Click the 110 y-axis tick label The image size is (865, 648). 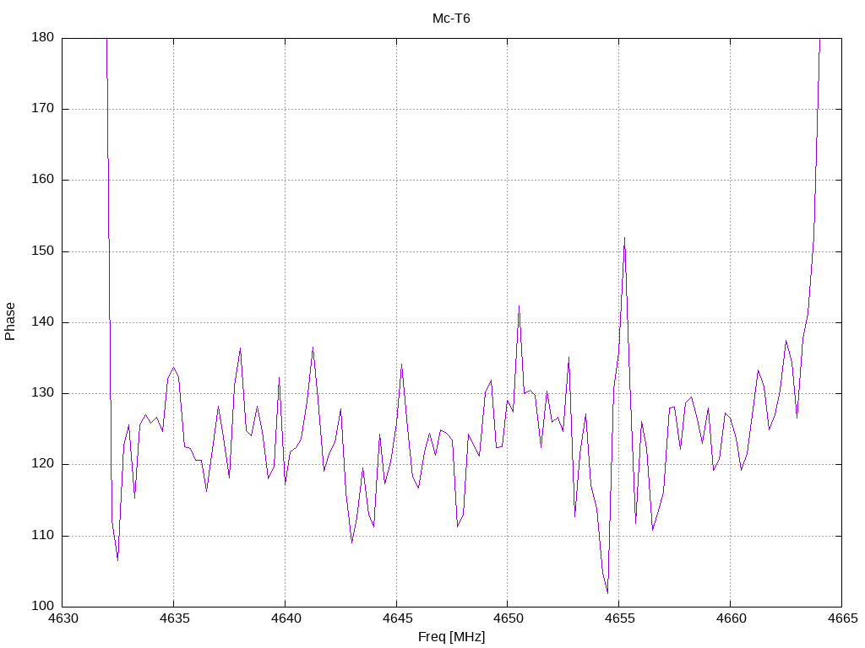43,536
